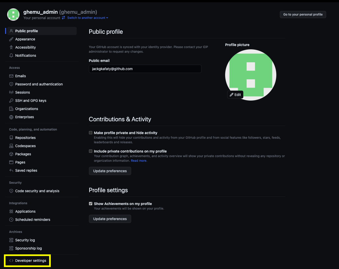Click the ghemu_admin username heading
This screenshot has height=269, width=339.
[40, 12]
